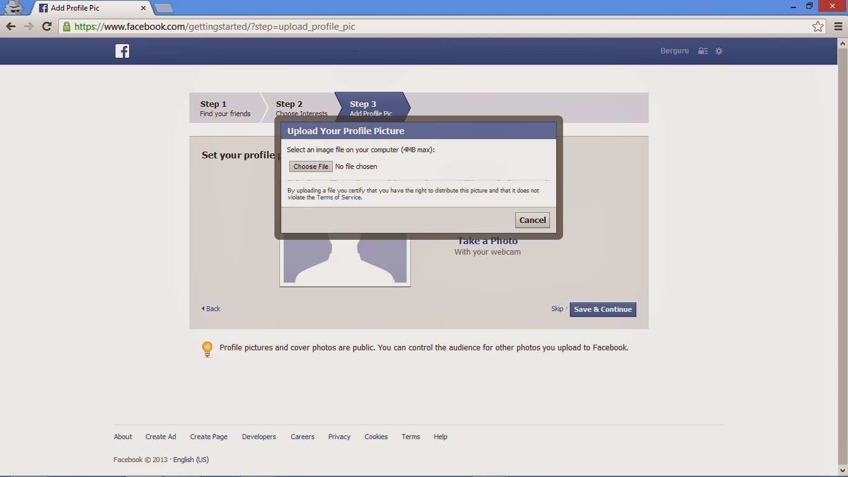Screen dimensions: 848x477
Task: Click the browser back arrow
Action: [11, 26]
